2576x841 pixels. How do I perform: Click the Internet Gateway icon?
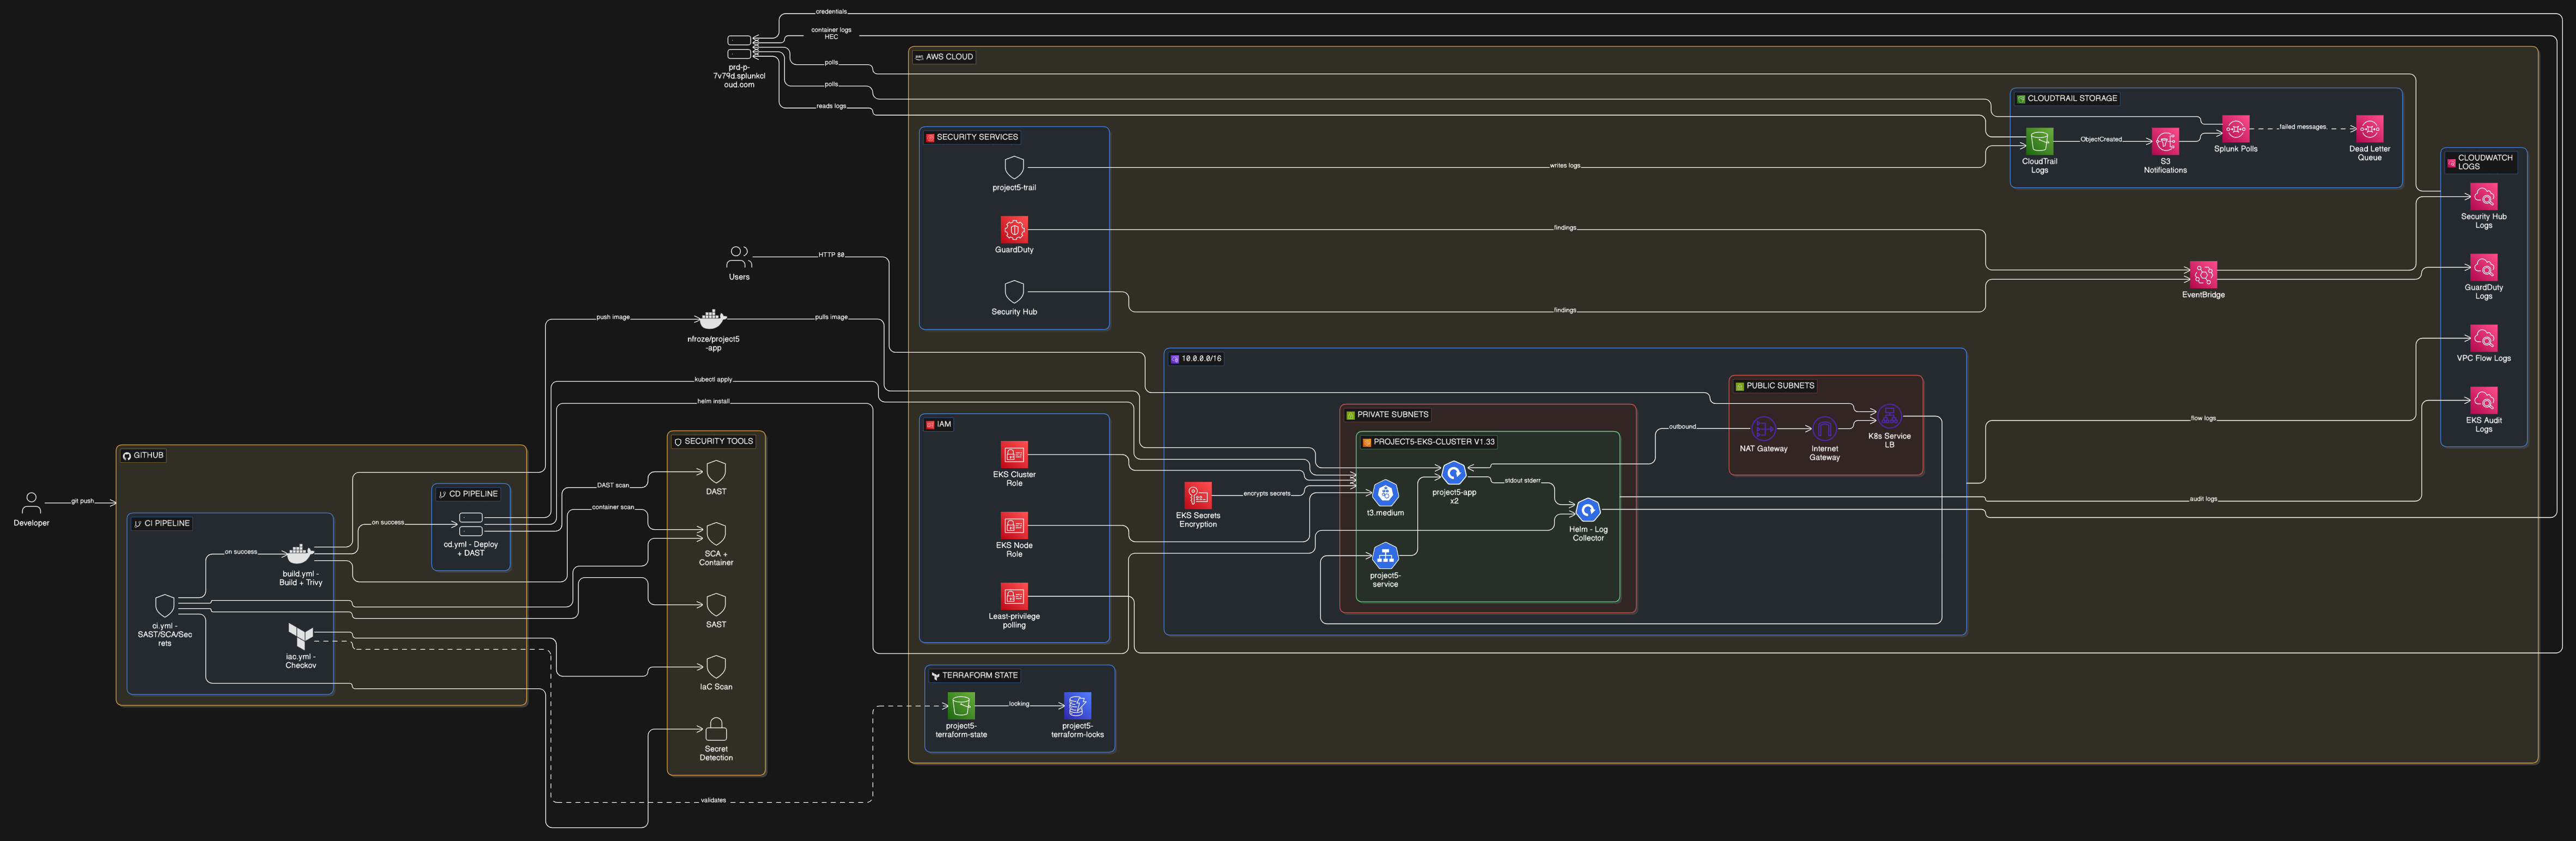1824,428
